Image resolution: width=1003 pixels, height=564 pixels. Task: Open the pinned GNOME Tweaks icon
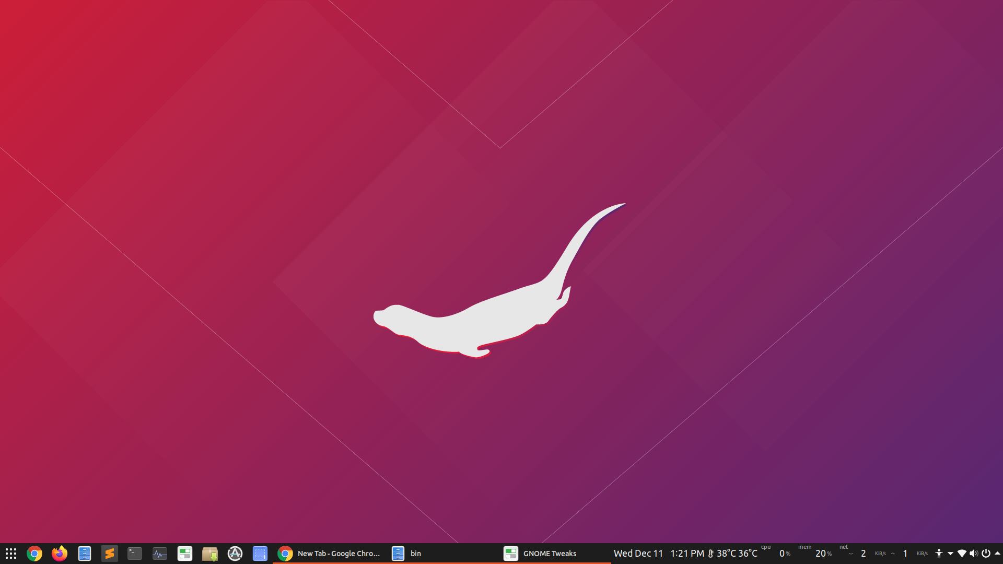[185, 554]
